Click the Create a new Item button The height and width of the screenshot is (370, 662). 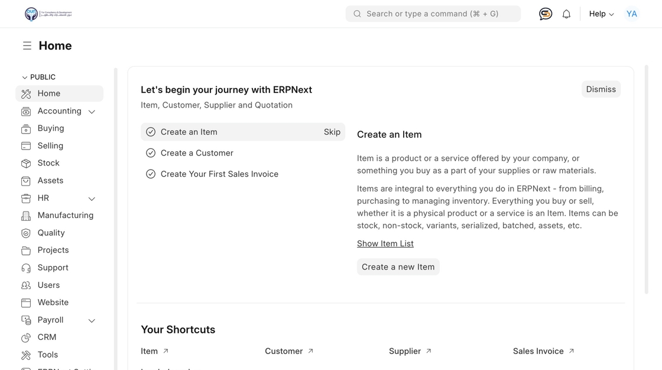pos(398,267)
